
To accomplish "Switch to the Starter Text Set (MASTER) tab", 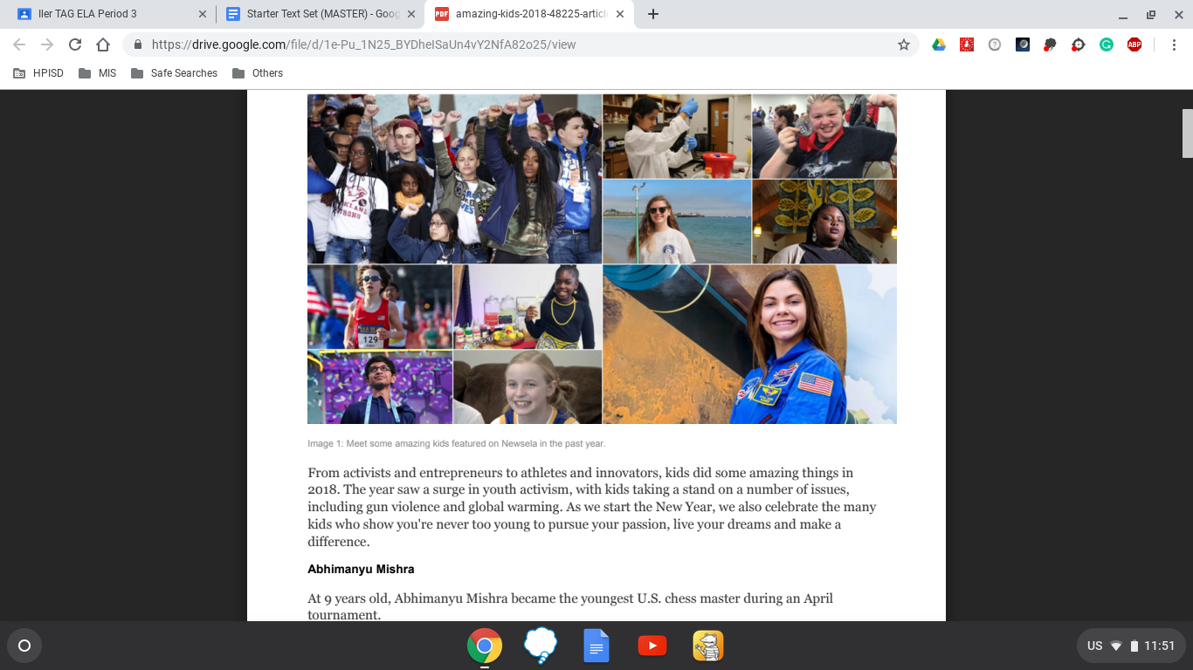I will click(314, 14).
